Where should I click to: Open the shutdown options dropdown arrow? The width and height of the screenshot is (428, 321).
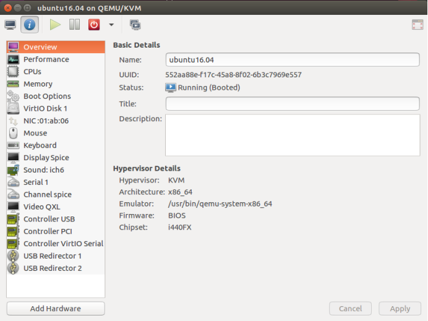111,25
